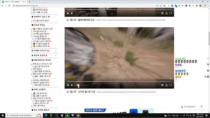Open the Windows Start menu
Screen dimensions: 210x118
click(x=2, y=115)
